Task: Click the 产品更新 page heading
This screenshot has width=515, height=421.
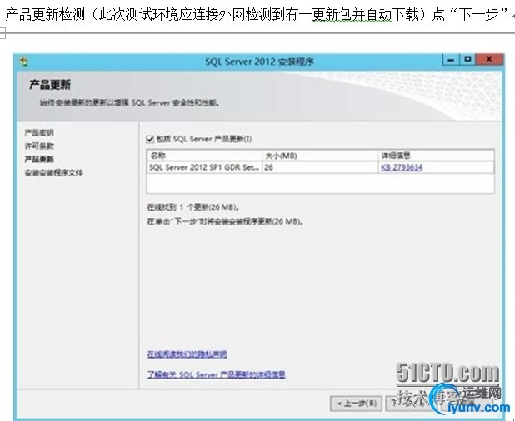Action: tap(50, 85)
